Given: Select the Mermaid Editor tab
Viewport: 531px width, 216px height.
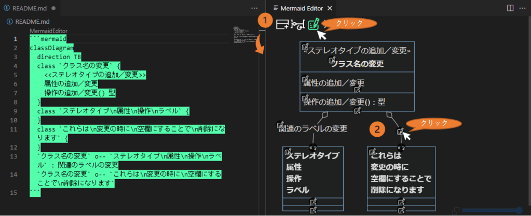Looking at the screenshot, I should [301, 8].
